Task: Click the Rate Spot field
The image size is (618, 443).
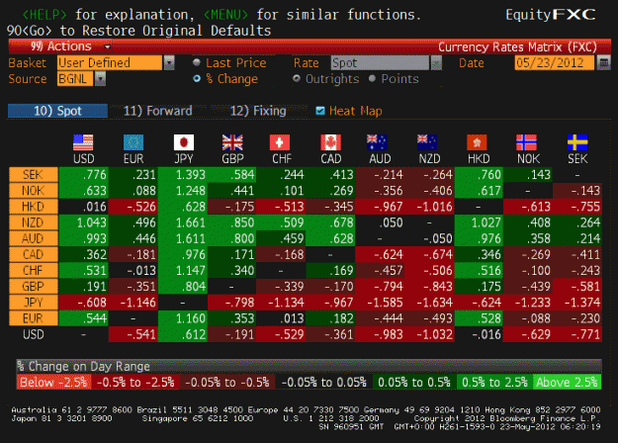Action: click(x=380, y=62)
